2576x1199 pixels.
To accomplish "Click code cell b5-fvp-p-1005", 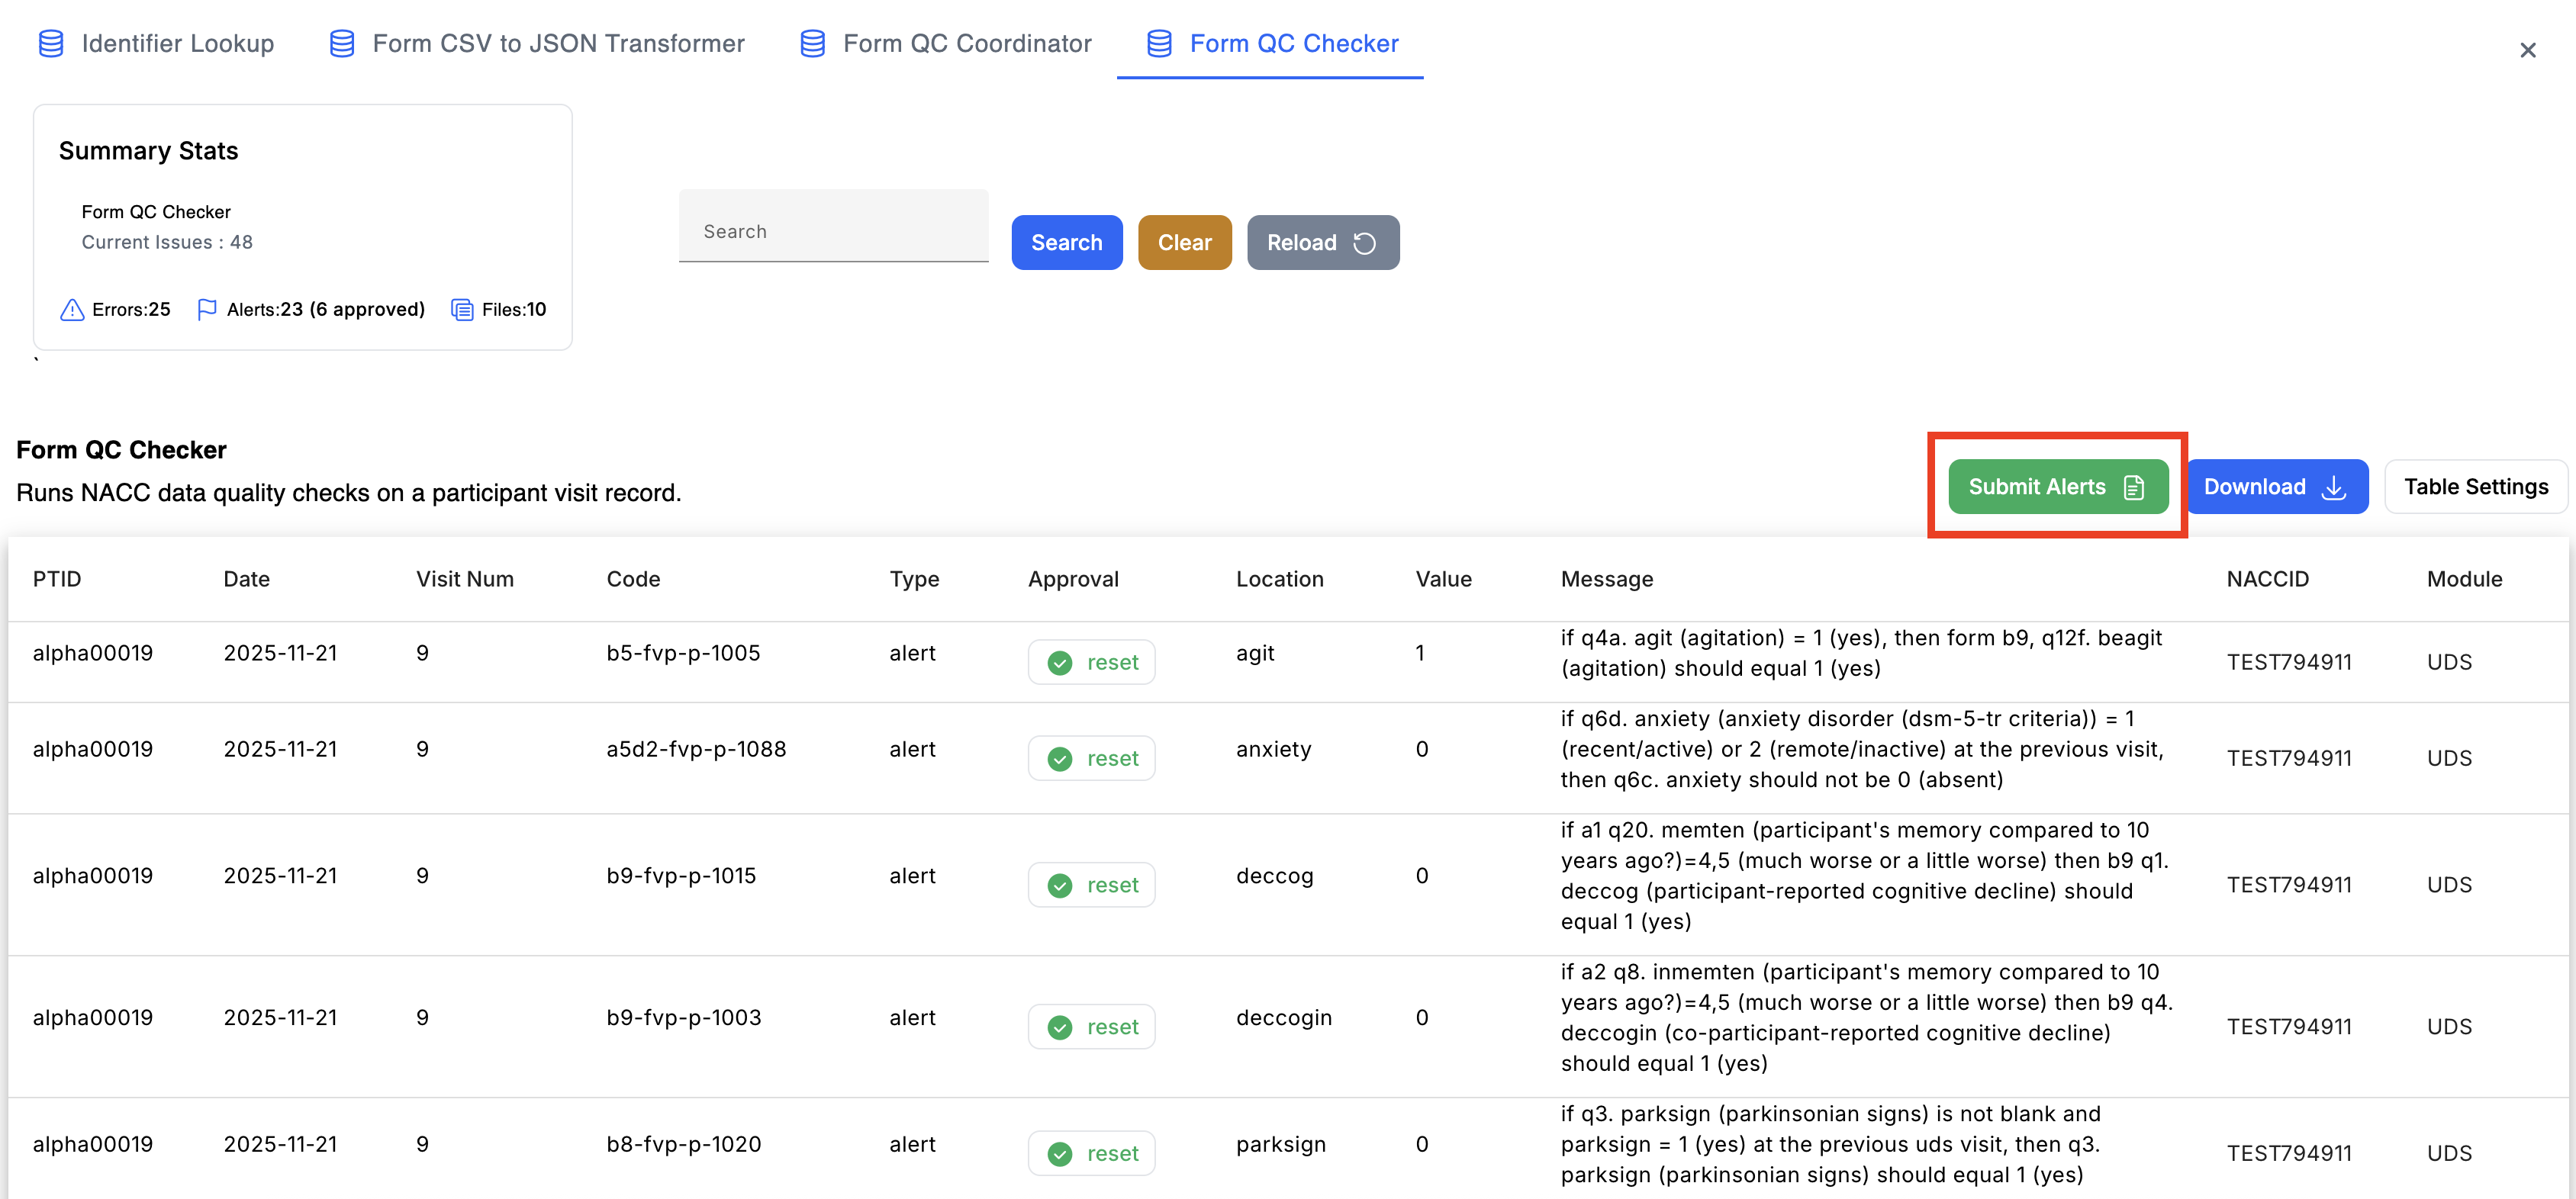I will coord(683,654).
